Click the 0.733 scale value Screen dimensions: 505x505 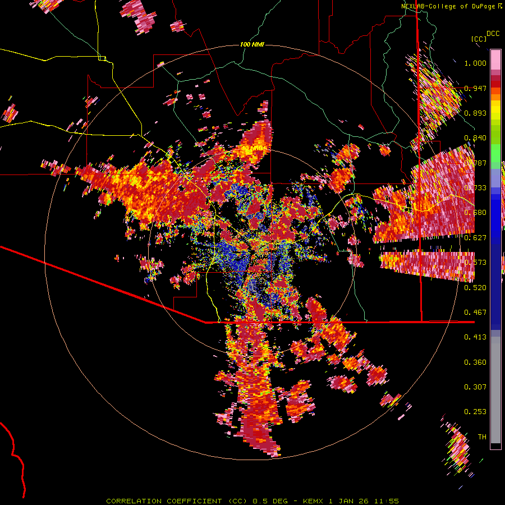(475, 188)
